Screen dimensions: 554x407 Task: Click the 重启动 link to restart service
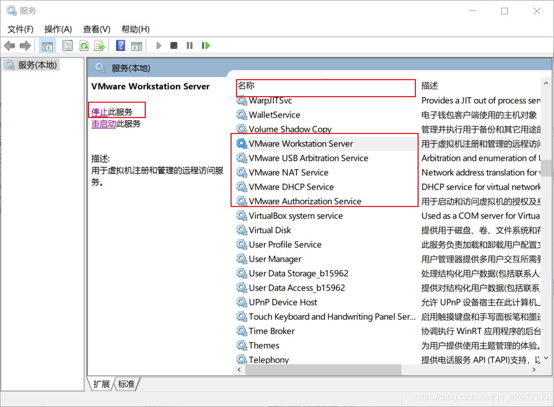pos(103,124)
